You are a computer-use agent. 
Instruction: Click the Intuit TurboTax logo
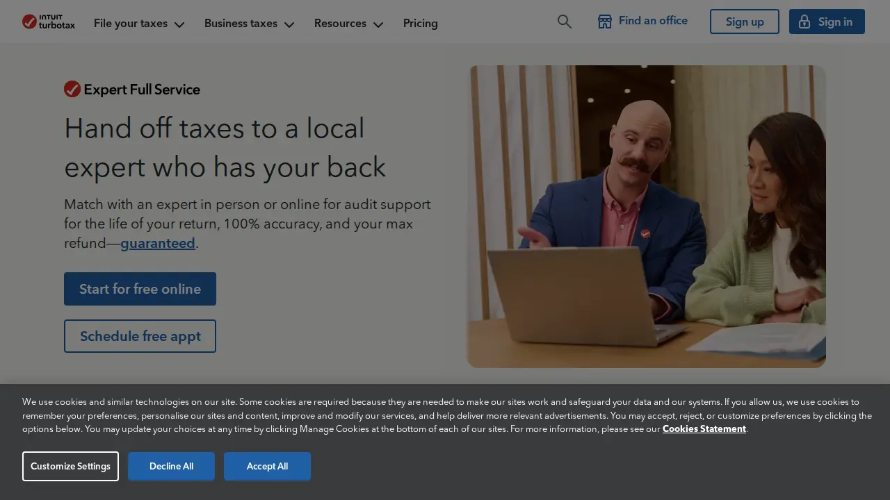(49, 22)
